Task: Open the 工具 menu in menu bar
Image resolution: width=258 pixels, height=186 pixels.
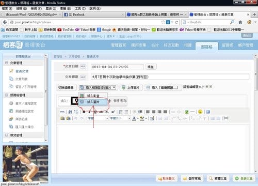Action: click(x=80, y=9)
